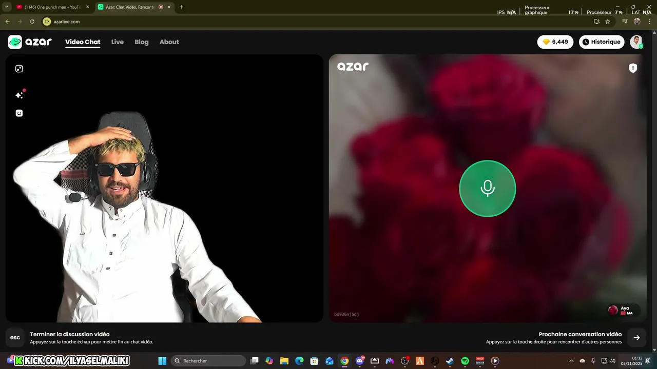This screenshot has width=657, height=369.
Task: Open Microsoft Edge from the taskbar
Action: [299, 361]
